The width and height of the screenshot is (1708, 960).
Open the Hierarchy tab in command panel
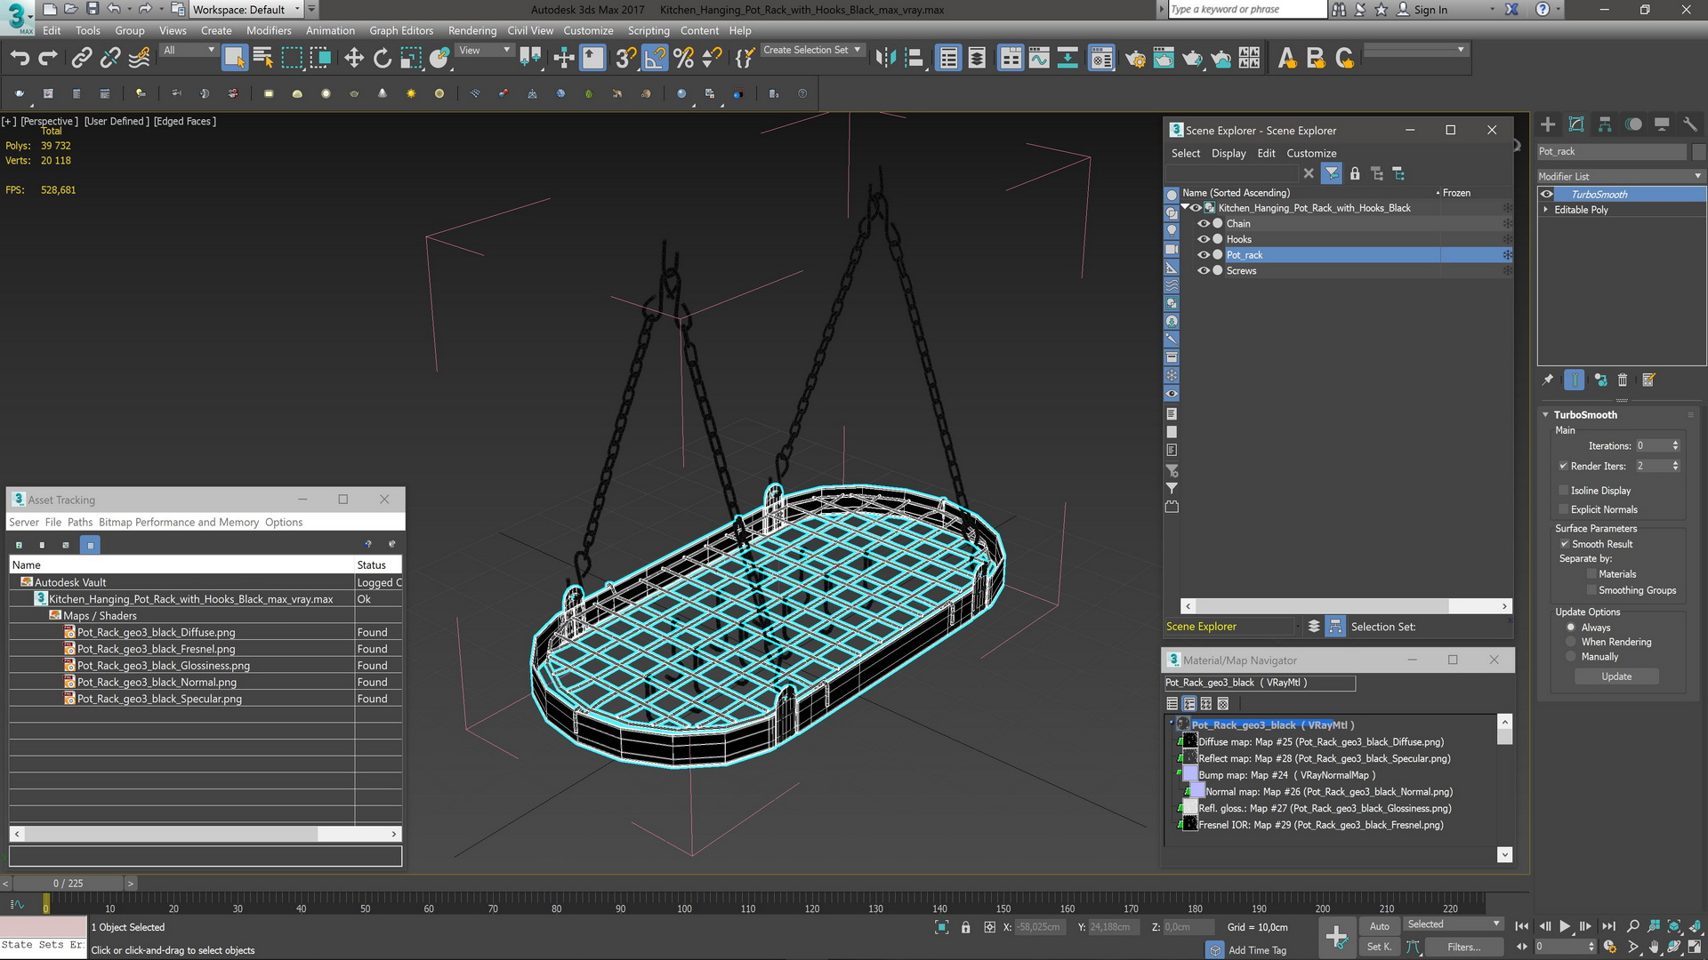1605,124
